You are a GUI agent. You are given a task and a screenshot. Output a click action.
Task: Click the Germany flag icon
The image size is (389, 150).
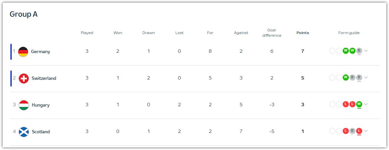click(x=23, y=52)
